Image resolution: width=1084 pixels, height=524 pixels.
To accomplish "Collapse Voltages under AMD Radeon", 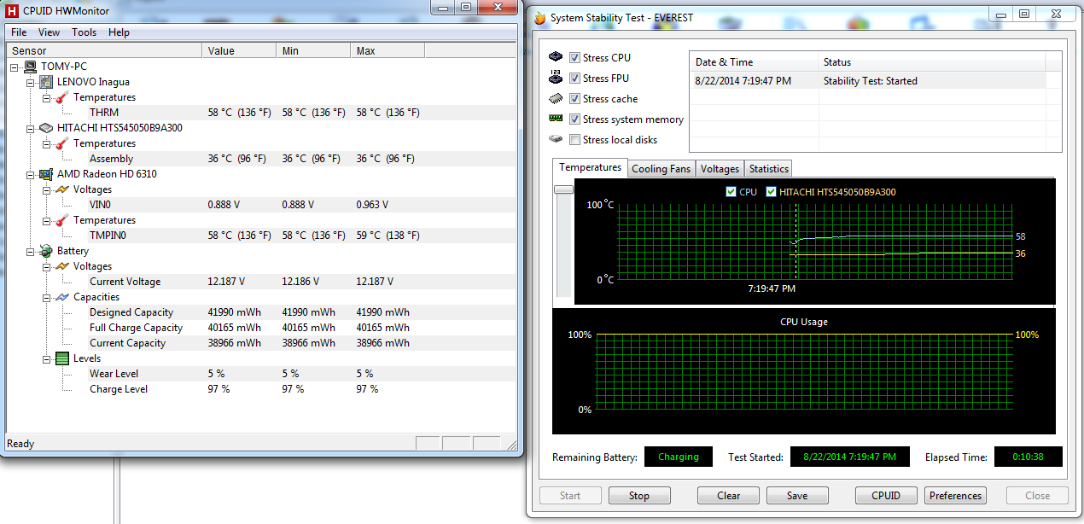I will coord(48,189).
